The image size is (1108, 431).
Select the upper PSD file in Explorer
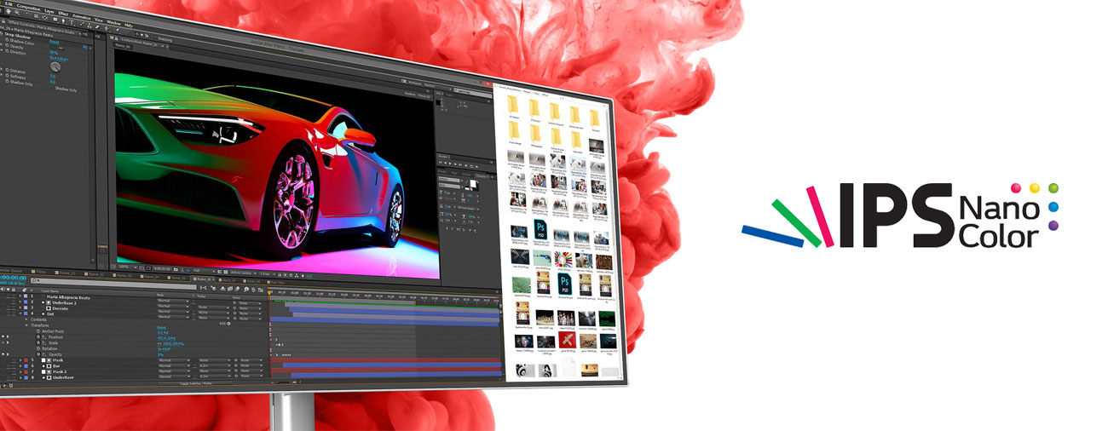[541, 228]
